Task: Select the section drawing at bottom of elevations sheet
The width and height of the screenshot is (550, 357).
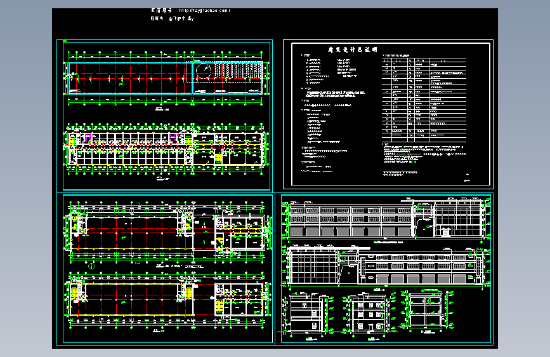Action: (428, 310)
